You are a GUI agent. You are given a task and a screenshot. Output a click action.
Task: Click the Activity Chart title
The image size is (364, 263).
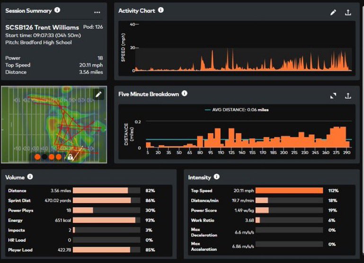137,11
